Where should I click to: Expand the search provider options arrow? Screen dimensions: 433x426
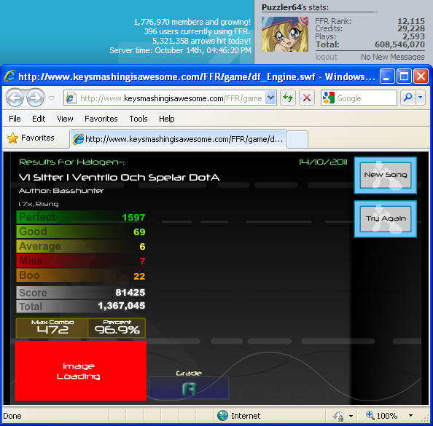tap(421, 98)
